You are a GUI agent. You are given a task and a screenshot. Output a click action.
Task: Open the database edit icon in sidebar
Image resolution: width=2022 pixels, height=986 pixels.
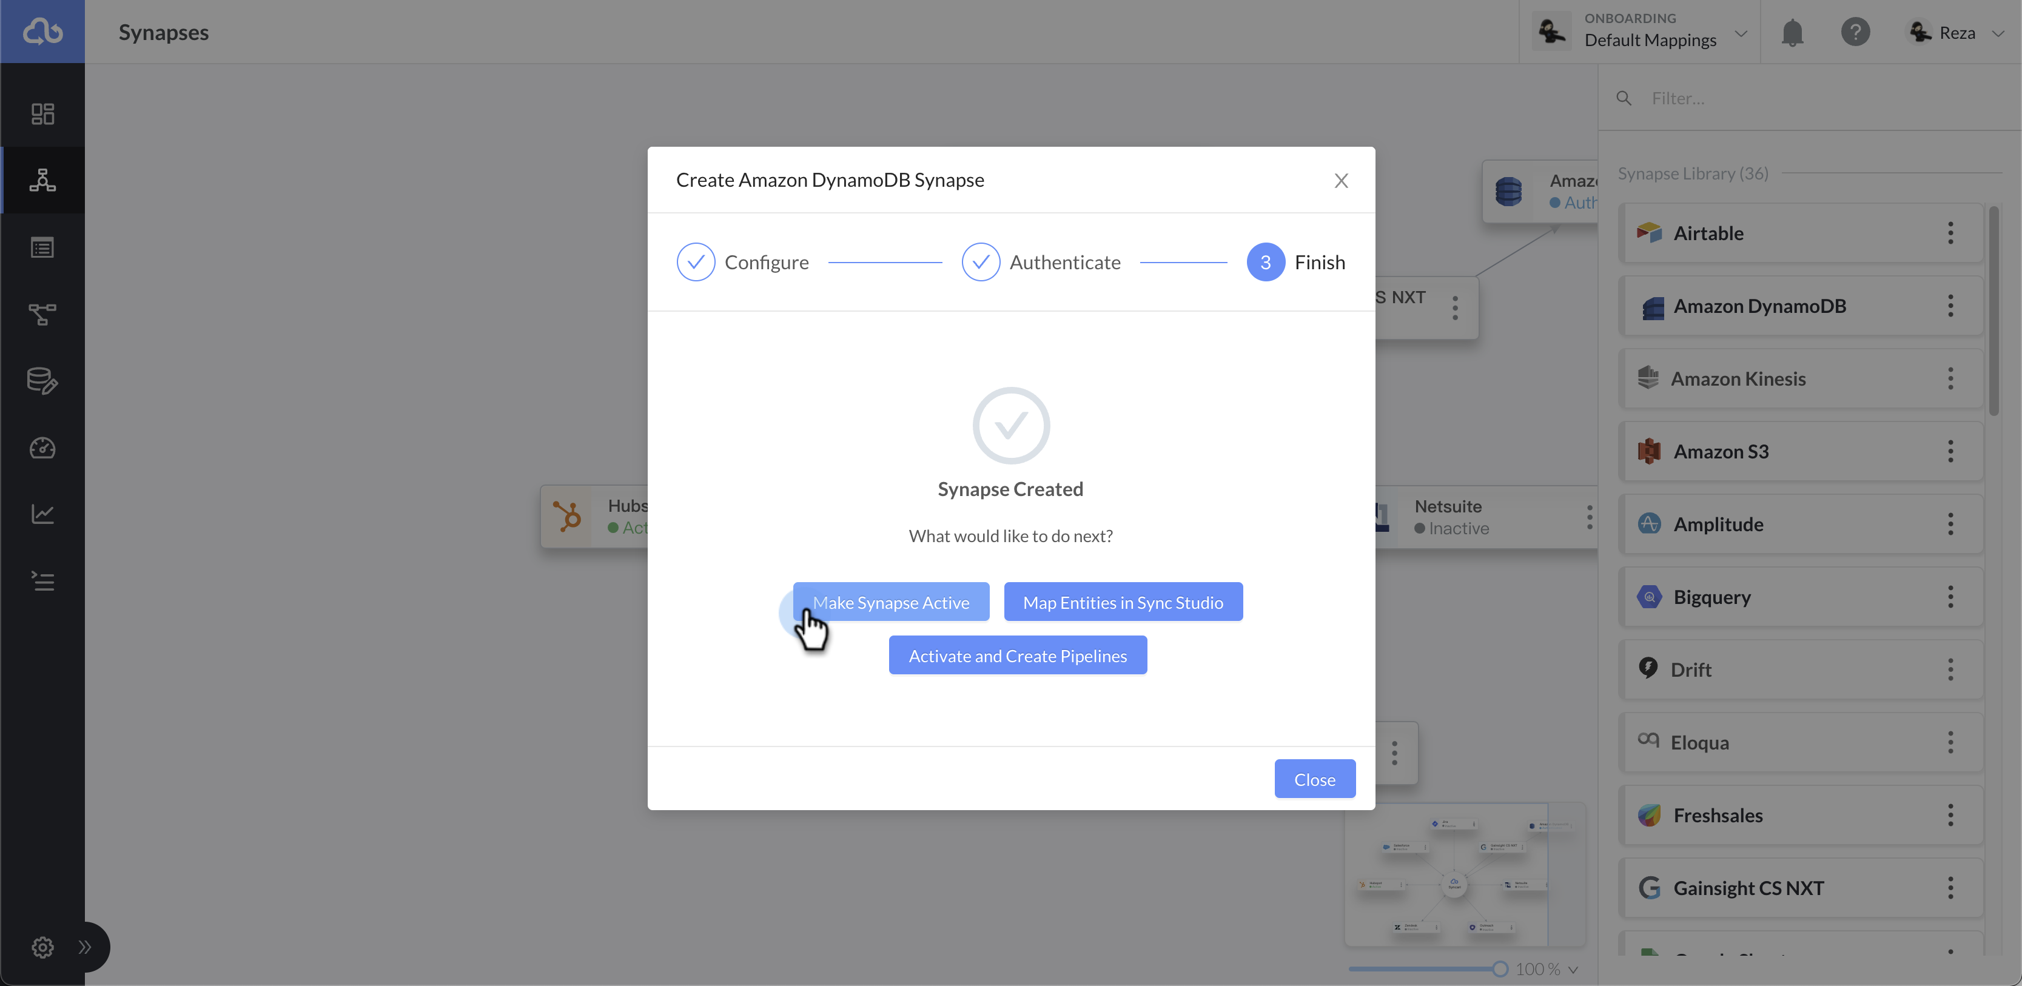coord(42,381)
